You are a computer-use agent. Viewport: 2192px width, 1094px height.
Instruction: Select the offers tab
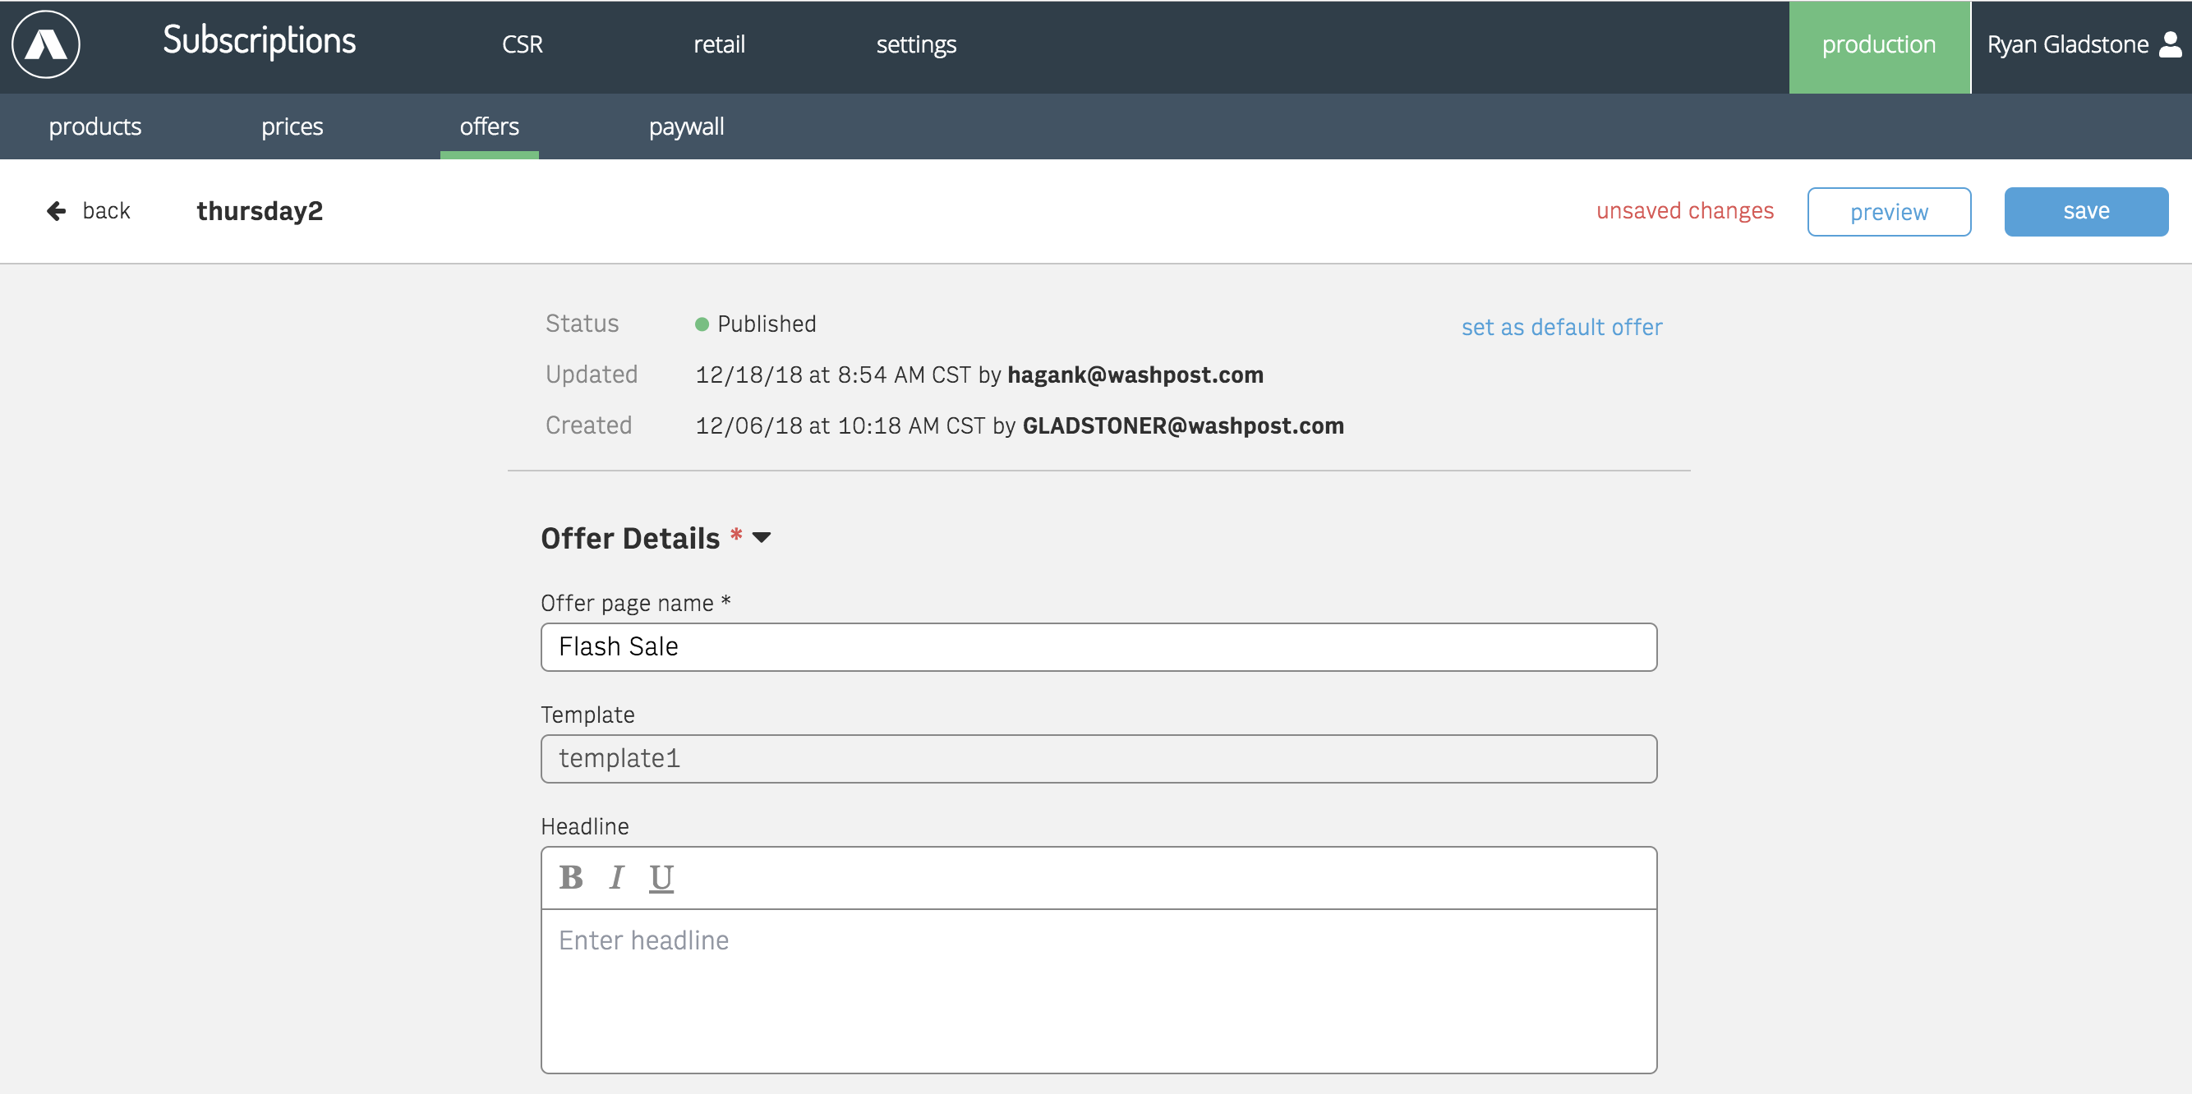pyautogui.click(x=490, y=126)
